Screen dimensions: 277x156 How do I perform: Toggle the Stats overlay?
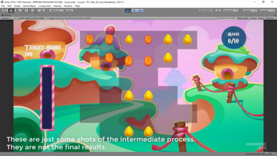(x=261, y=18)
